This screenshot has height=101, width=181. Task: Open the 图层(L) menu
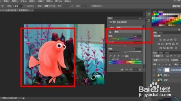coord(15,1)
